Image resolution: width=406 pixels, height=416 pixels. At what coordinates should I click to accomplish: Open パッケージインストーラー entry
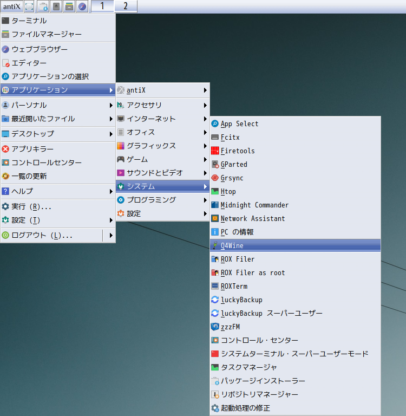pyautogui.click(x=295, y=381)
